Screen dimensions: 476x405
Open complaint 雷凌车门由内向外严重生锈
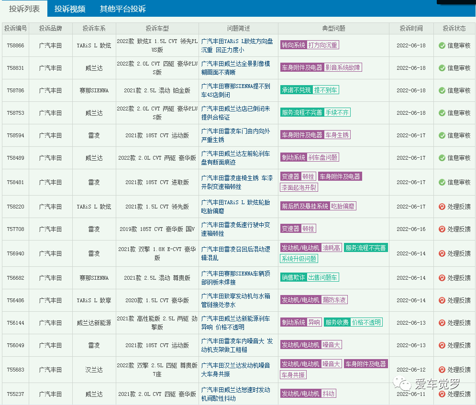pyautogui.click(x=235, y=135)
